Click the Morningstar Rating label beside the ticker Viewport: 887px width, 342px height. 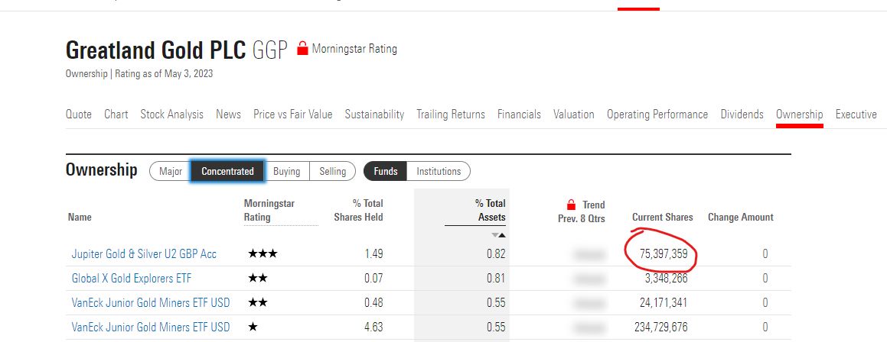354,49
